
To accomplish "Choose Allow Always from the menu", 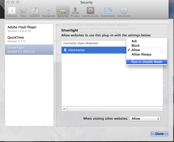I will click(147, 54).
